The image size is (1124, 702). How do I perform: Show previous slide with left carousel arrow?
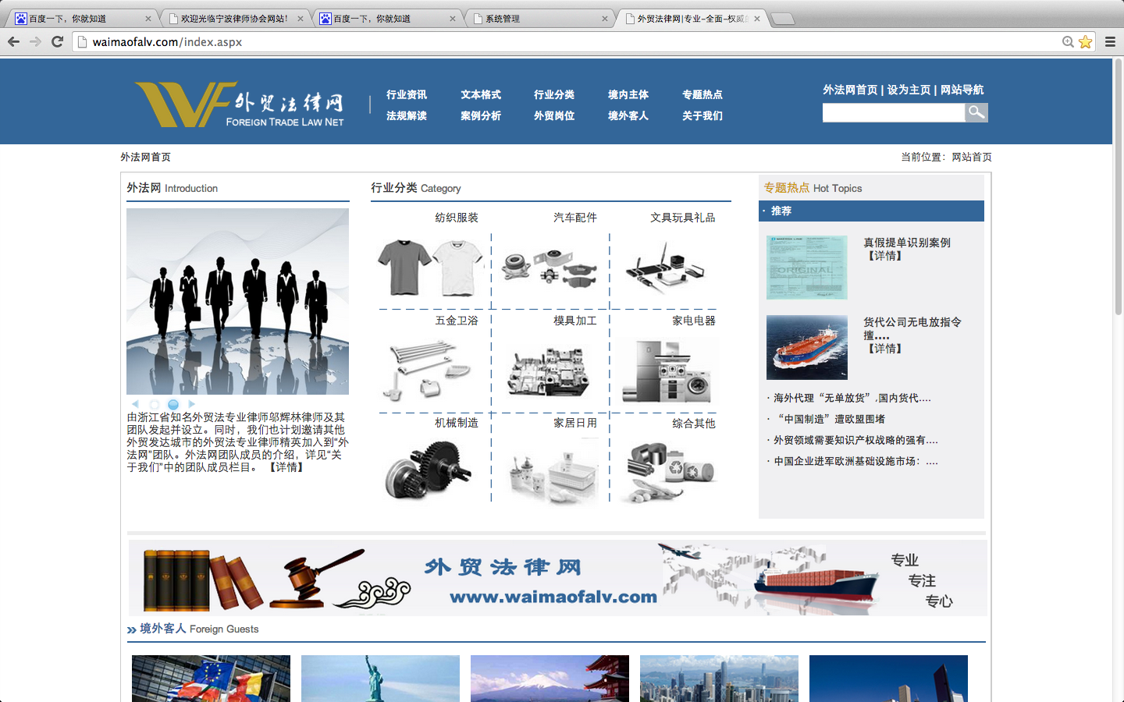click(x=135, y=404)
